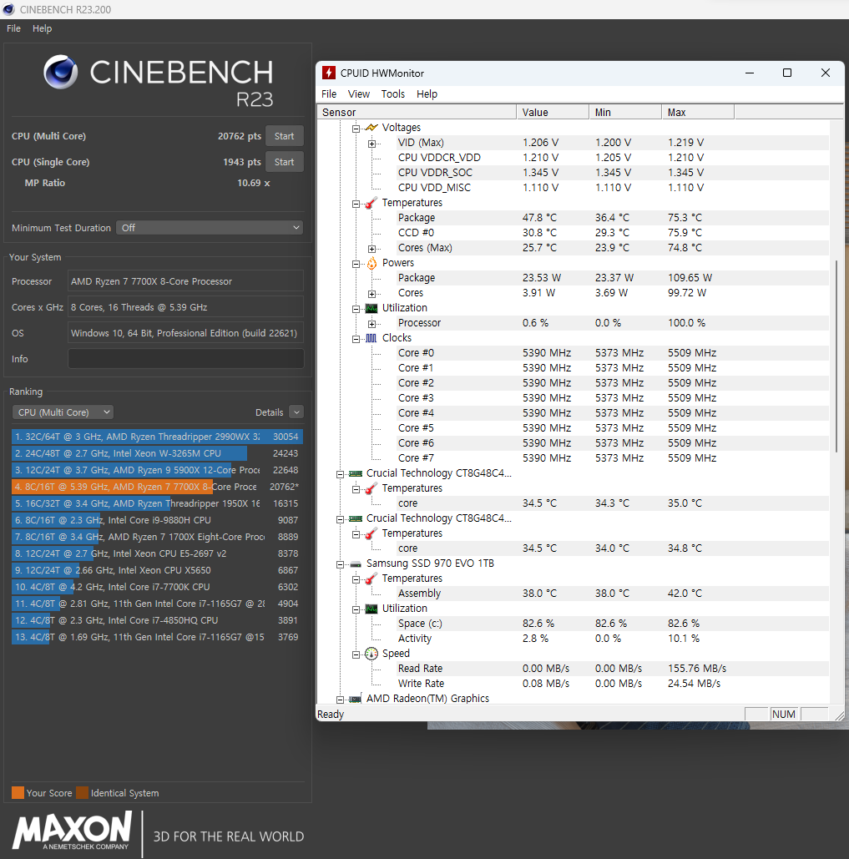Viewport: 849px width, 859px height.
Task: Expand the Cores (Max) temperature node
Action: [x=372, y=250]
